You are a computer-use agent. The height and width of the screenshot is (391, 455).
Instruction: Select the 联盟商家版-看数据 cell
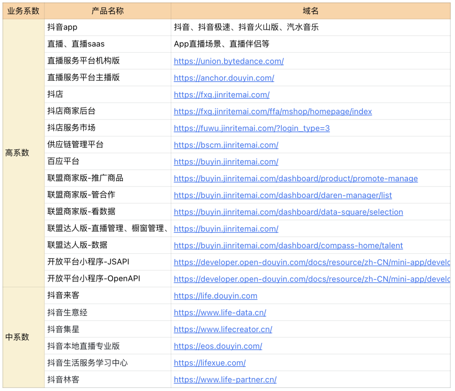pos(108,212)
